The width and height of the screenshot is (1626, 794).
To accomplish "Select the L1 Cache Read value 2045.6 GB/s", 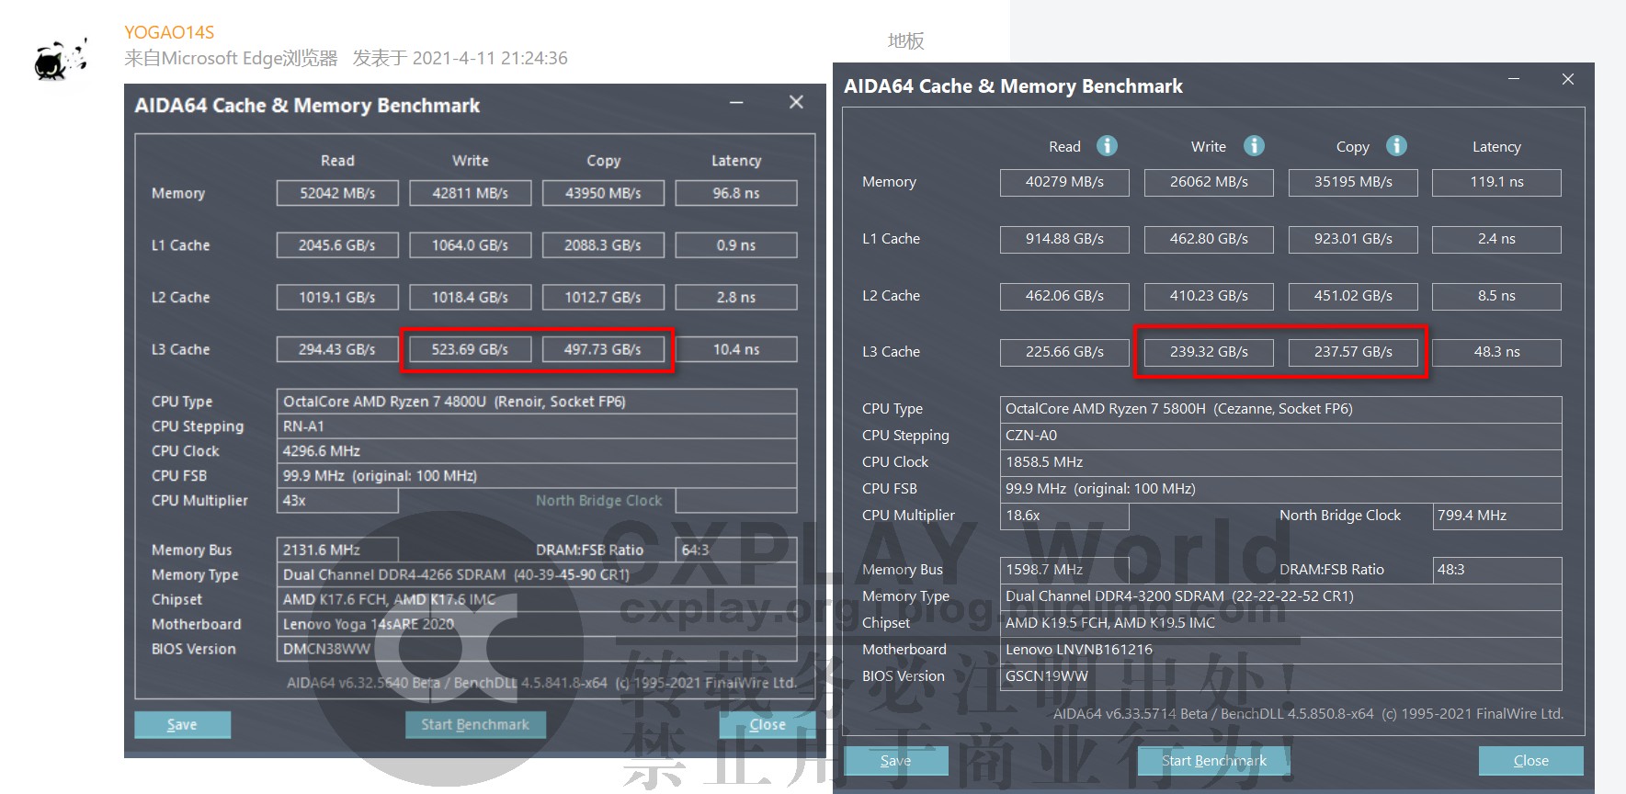I will (x=337, y=245).
